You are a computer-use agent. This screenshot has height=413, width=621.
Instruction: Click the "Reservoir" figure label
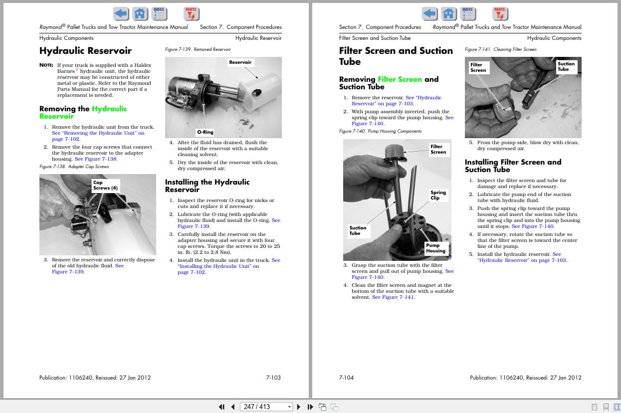(240, 62)
